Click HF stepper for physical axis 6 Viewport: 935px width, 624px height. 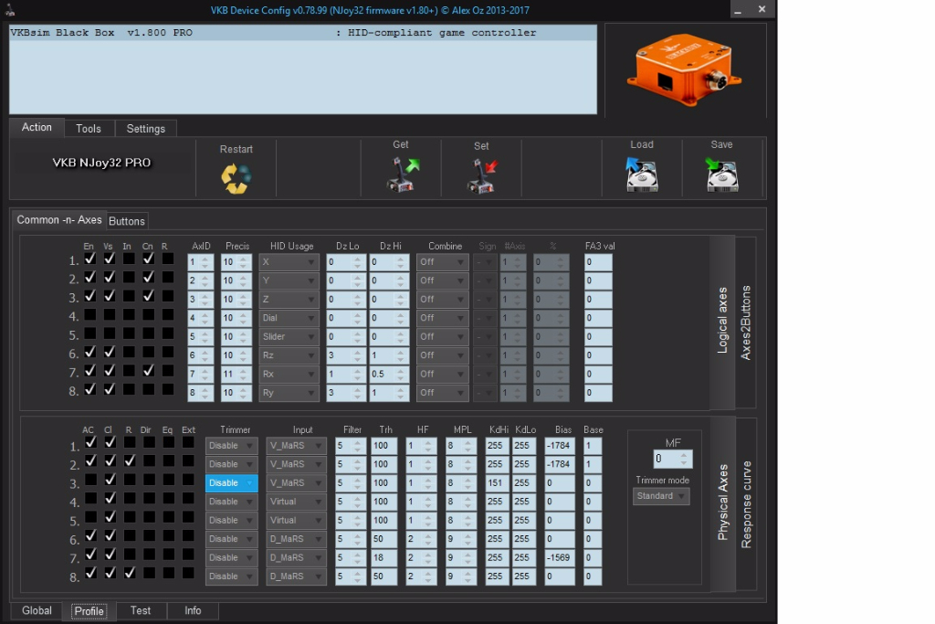click(x=421, y=539)
